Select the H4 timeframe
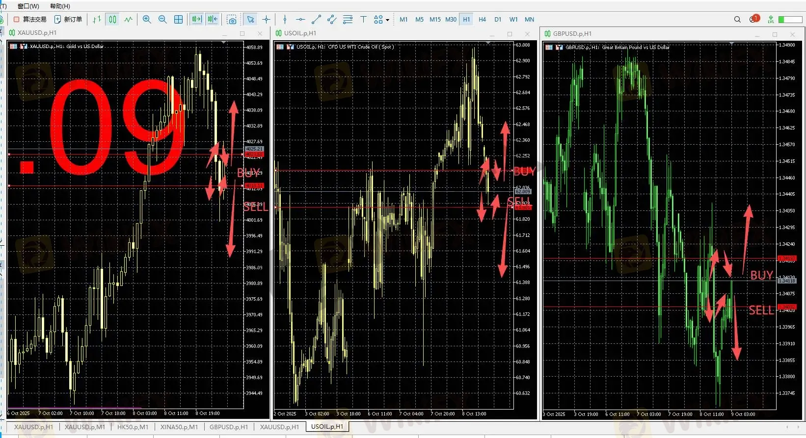The image size is (806, 438). tap(482, 20)
